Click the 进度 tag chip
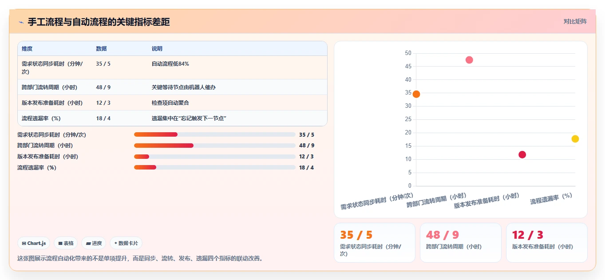Image resolution: width=605 pixels, height=280 pixels. click(94, 243)
